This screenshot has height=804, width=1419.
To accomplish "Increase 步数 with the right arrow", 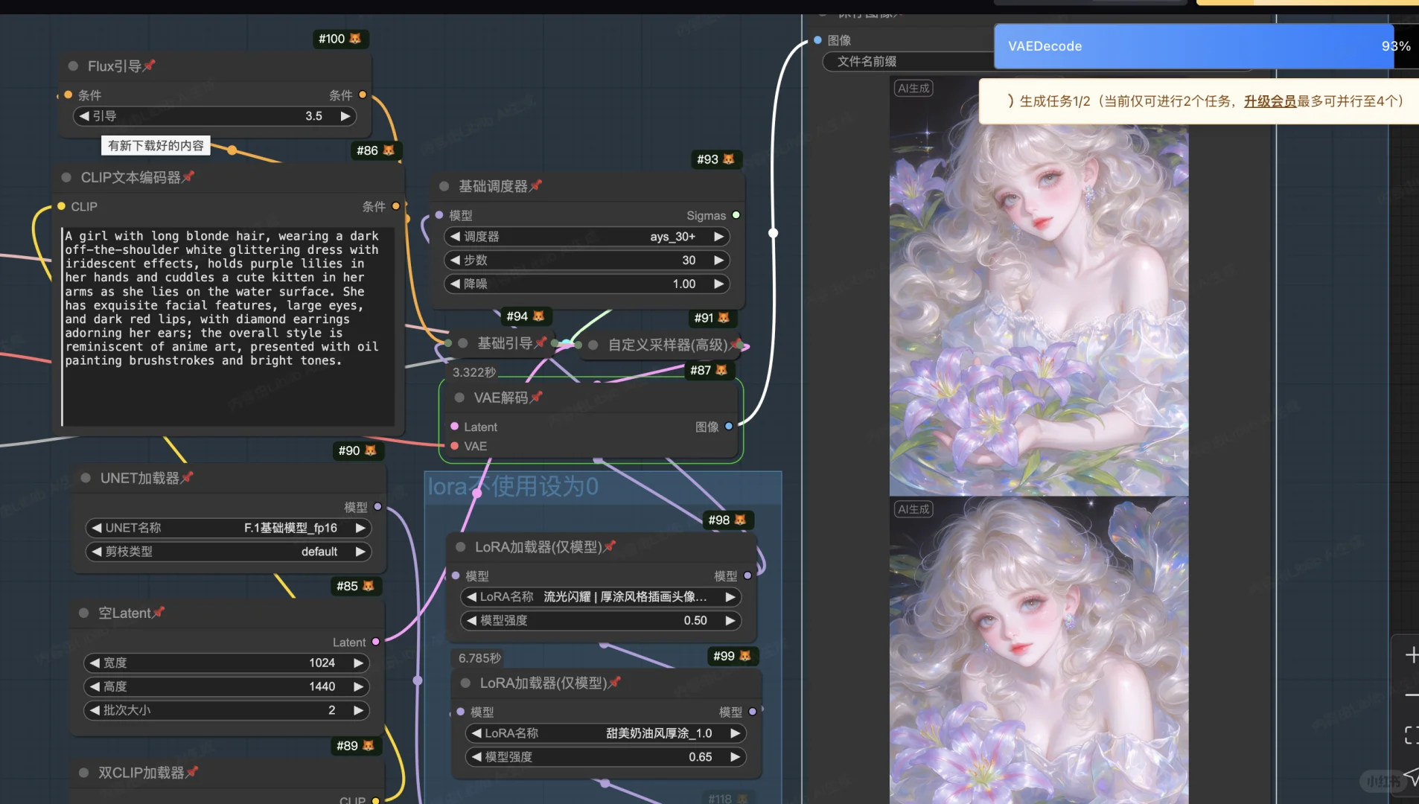I will click(718, 261).
